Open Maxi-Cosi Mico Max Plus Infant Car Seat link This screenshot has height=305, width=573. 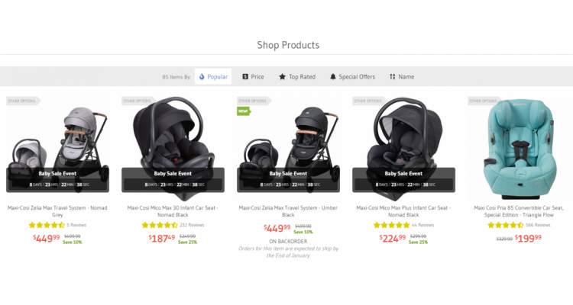coord(403,211)
